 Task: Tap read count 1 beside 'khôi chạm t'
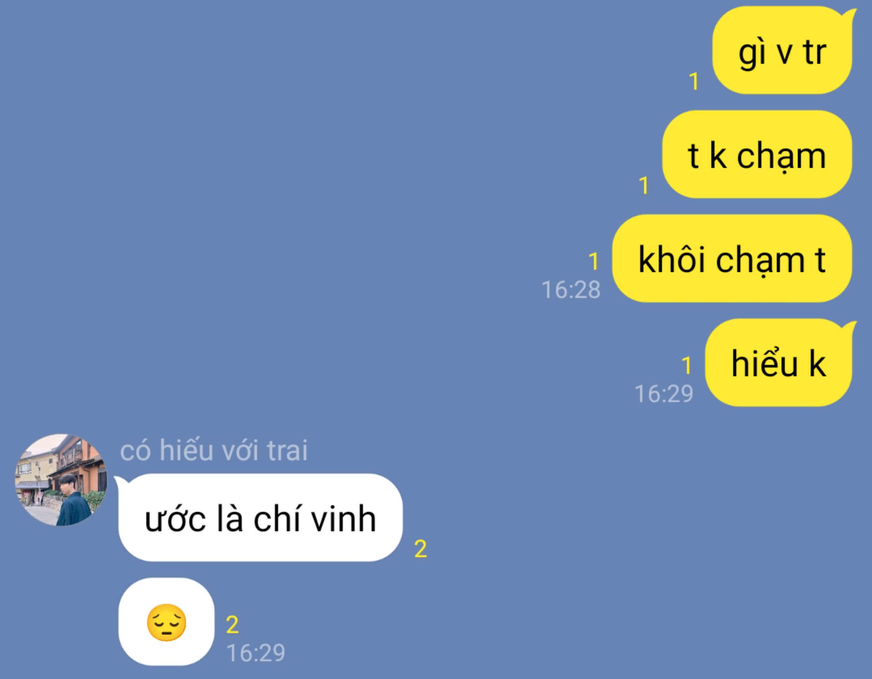(593, 261)
